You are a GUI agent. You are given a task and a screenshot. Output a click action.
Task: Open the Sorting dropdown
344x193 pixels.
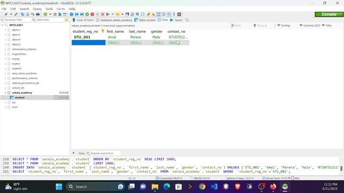coord(283,25)
